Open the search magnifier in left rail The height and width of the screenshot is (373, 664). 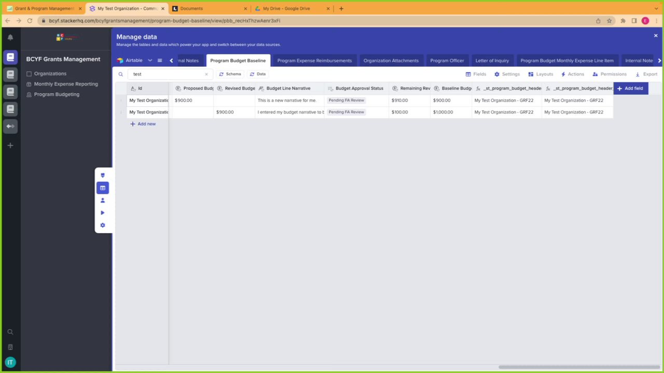pyautogui.click(x=10, y=332)
